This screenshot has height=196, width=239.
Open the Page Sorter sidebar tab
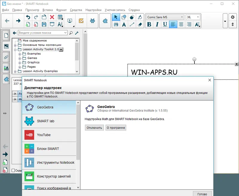coord(6,35)
